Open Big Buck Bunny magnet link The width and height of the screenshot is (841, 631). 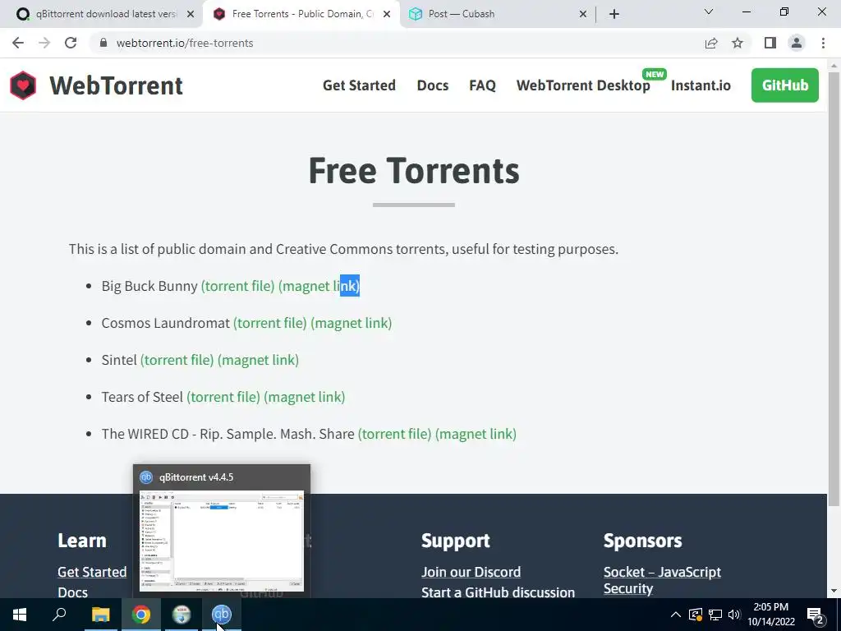click(x=319, y=286)
